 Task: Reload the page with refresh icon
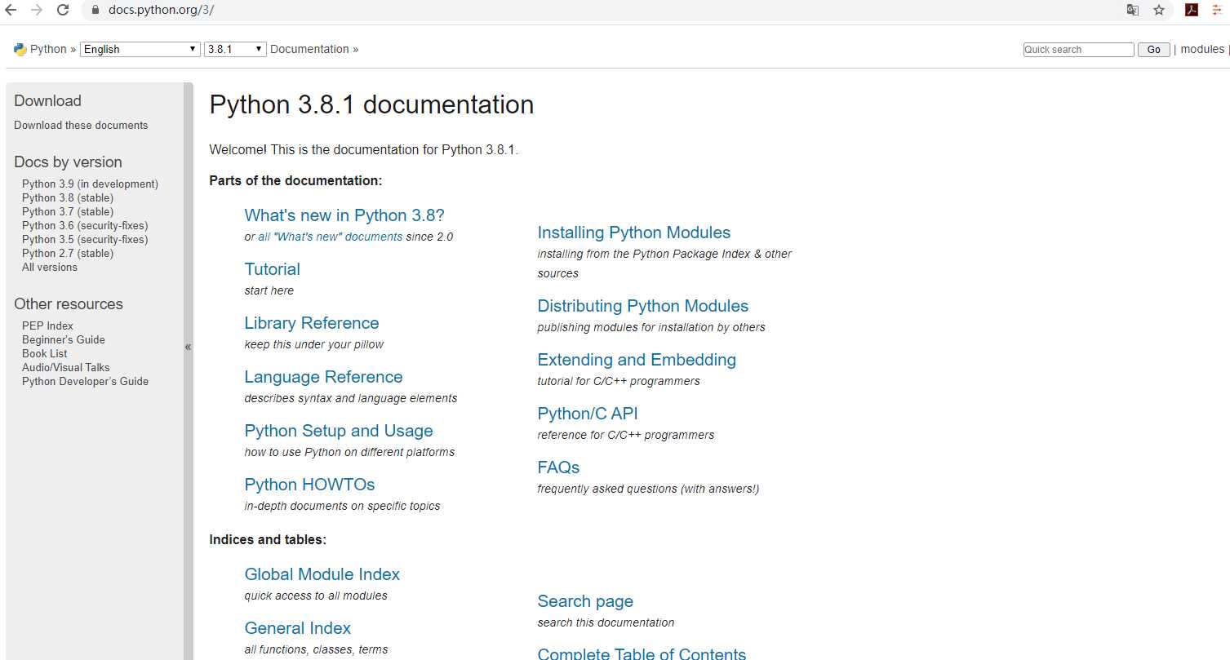[x=63, y=10]
